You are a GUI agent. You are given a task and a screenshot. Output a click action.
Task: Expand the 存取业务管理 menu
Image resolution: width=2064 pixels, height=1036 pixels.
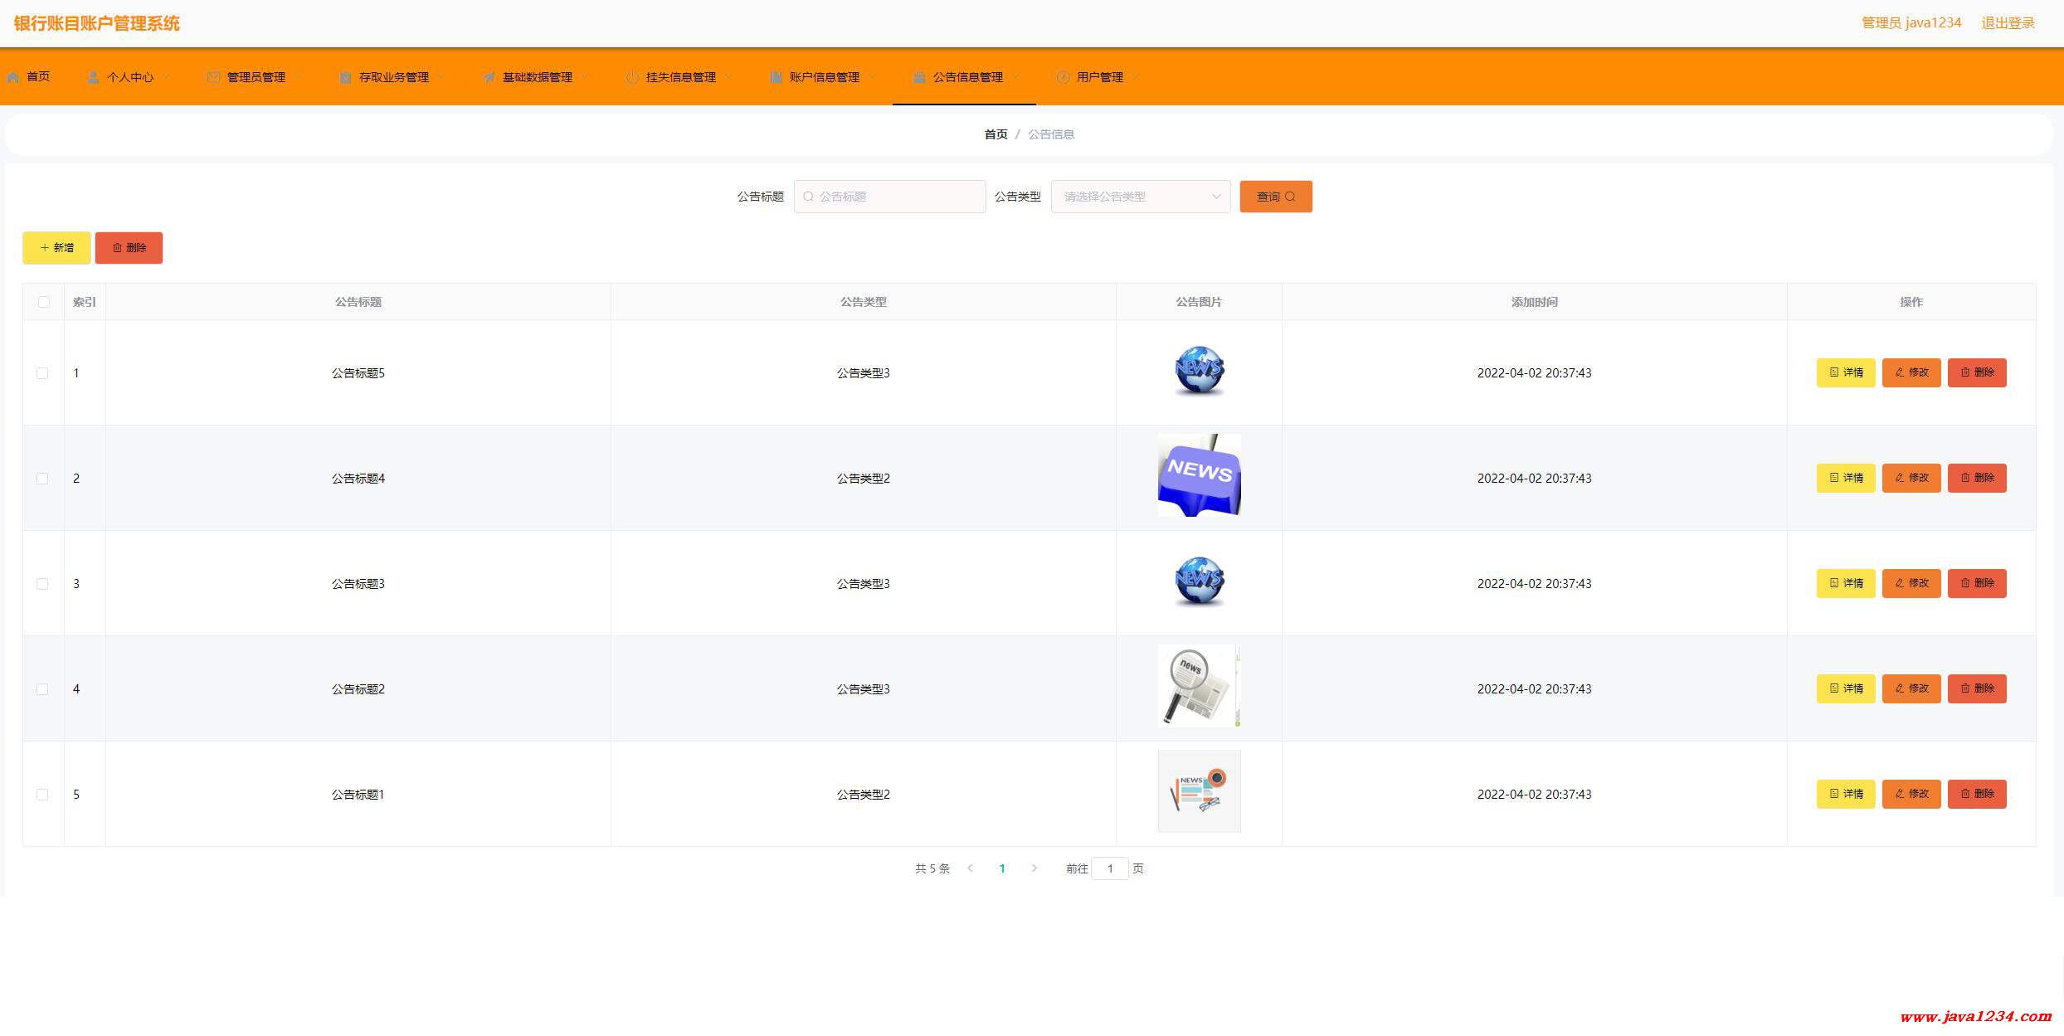[x=393, y=77]
